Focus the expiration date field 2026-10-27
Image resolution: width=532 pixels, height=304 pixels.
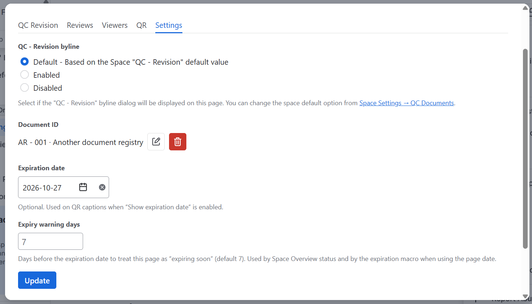coord(64,187)
